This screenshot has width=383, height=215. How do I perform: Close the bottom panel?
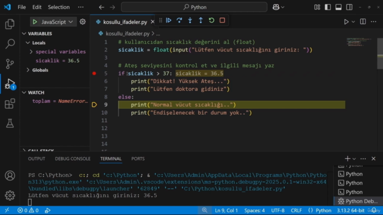click(373, 159)
